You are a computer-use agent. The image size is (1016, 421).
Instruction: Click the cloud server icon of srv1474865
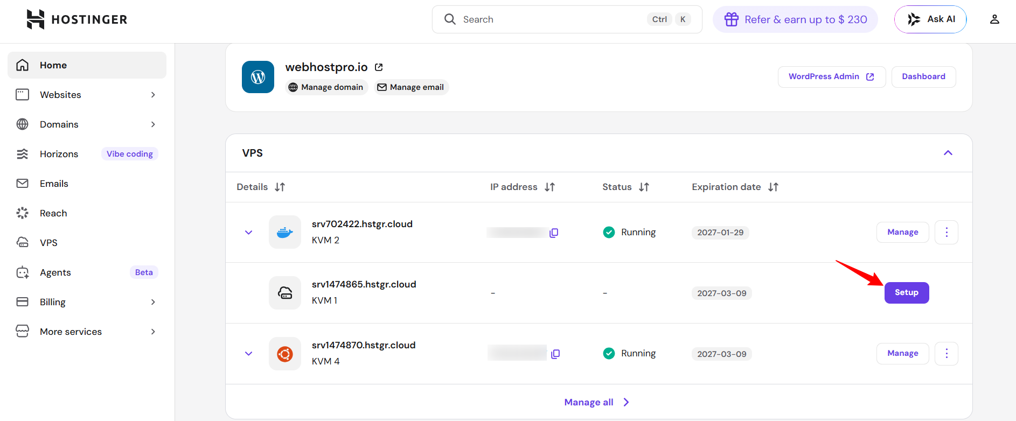[x=285, y=293]
